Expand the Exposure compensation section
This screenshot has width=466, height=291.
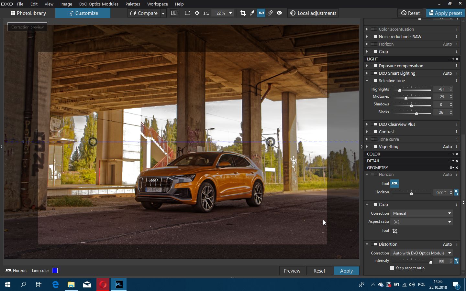[367, 66]
